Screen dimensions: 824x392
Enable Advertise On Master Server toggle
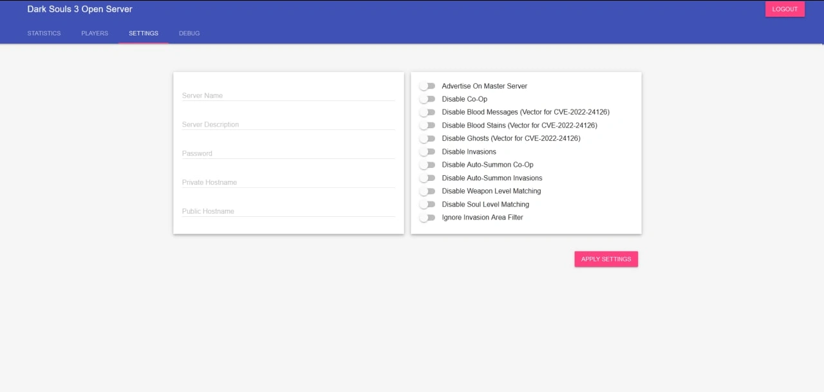427,86
